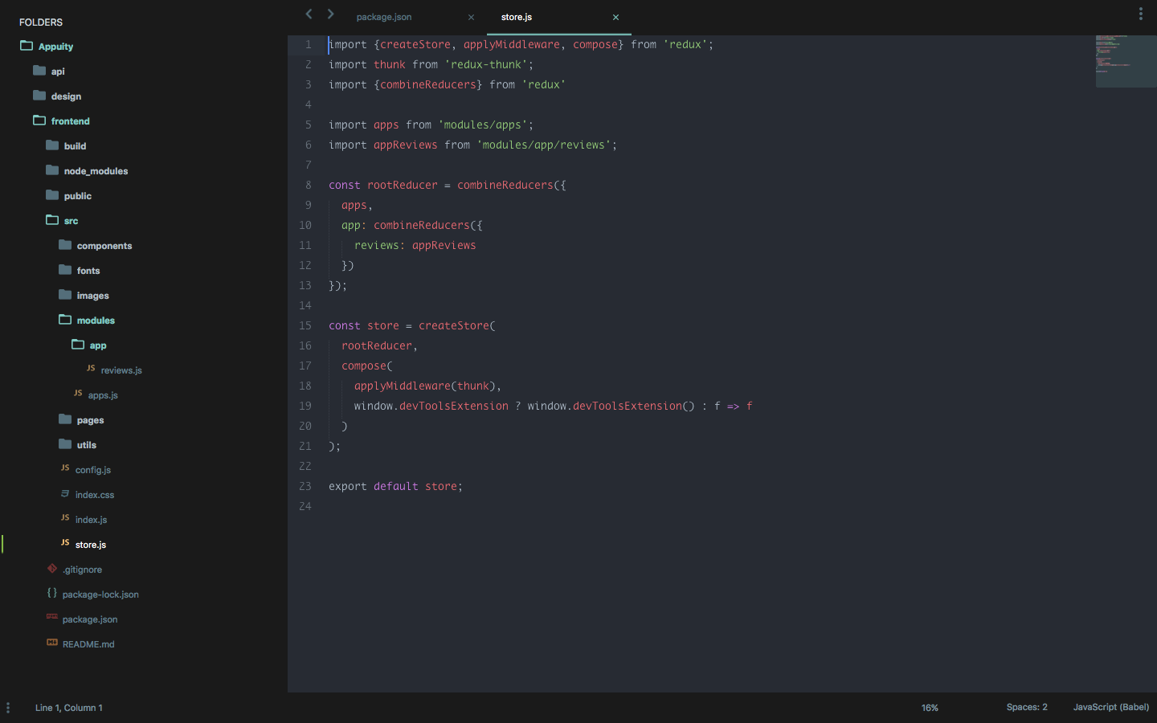Click the .gitignore git file icon
The height and width of the screenshot is (723, 1157).
coord(52,569)
